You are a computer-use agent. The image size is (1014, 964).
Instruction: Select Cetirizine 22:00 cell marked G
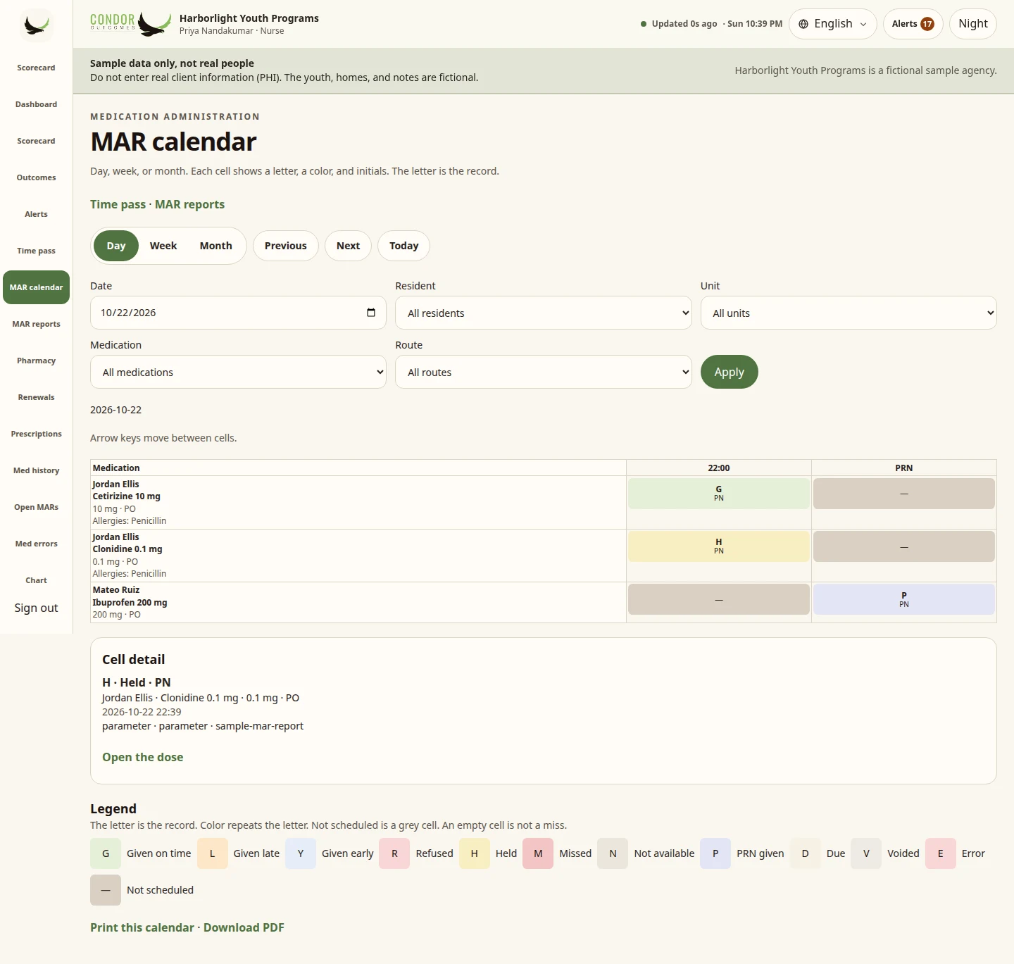point(719,494)
